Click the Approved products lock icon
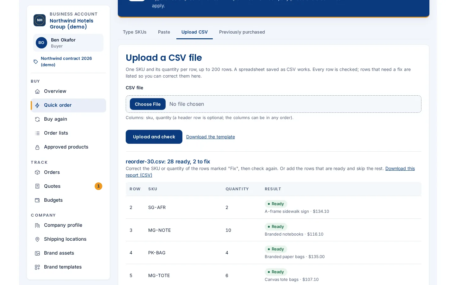The image size is (456, 285). pos(37,147)
